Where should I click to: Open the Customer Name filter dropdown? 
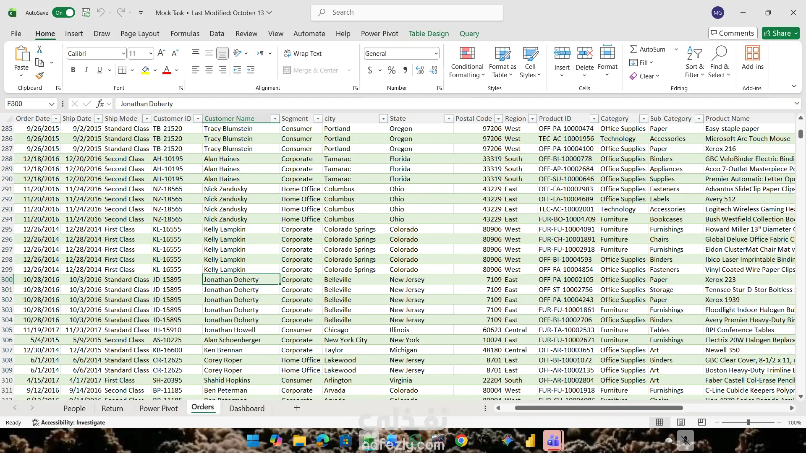pyautogui.click(x=275, y=119)
